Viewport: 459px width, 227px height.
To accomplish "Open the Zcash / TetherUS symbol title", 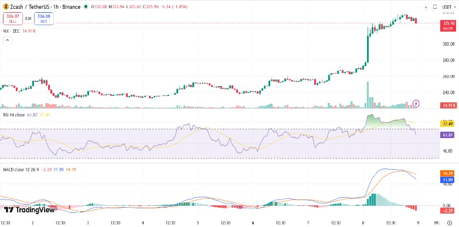I will pos(45,6).
